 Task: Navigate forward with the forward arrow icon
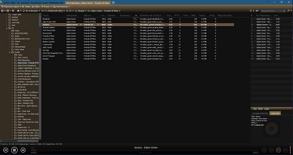click(x=8, y=11)
